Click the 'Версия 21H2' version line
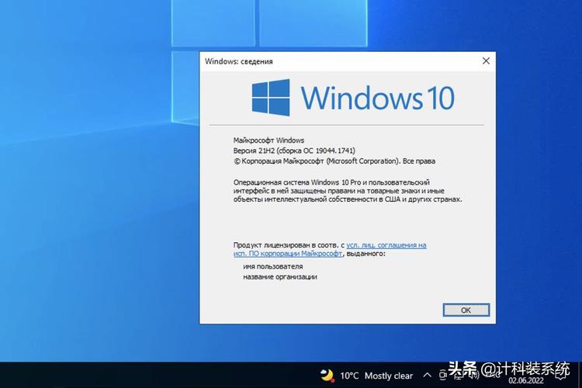Screen dimensions: 582x388 294,151
